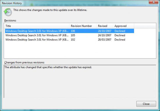Click revision number 105 cell
Image resolution: width=160 pixels, height=111 pixels.
pyautogui.click(x=73, y=35)
